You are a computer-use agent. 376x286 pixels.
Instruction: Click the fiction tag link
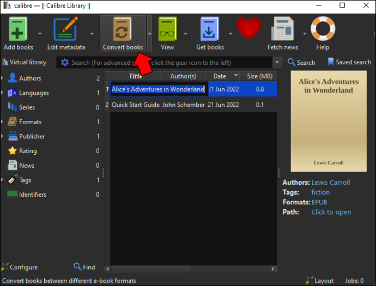(x=320, y=192)
